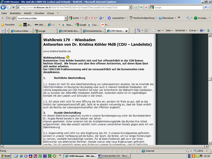
Task: Click the Home icon in command bar
Action: 139,31
